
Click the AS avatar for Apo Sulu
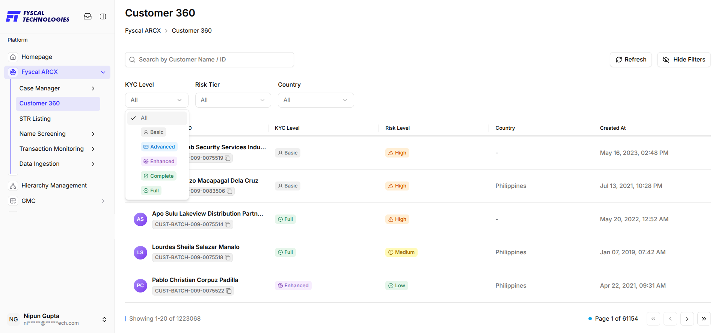pos(140,219)
